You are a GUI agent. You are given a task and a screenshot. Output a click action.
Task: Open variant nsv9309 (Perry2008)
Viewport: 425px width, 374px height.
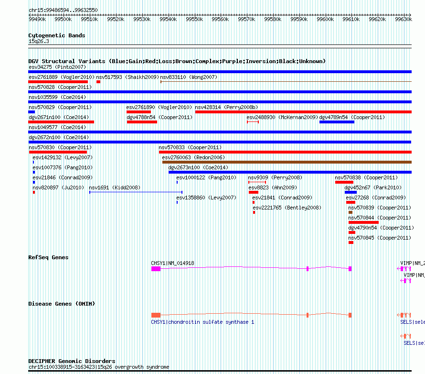[x=275, y=177]
